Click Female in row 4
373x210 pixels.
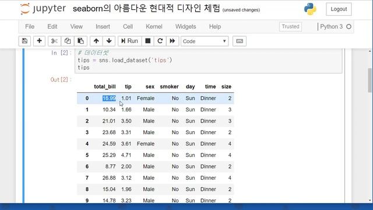[x=146, y=144]
